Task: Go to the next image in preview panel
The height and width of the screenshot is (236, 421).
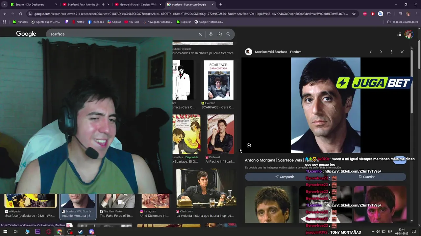Action: (x=381, y=52)
